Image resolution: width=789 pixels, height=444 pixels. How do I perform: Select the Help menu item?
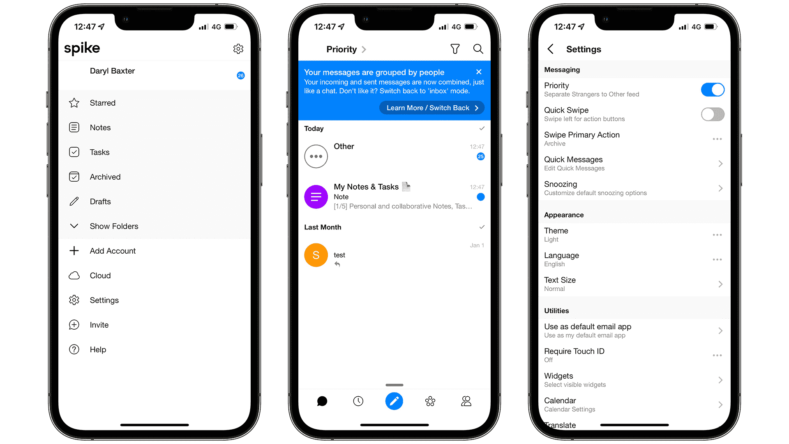(97, 349)
